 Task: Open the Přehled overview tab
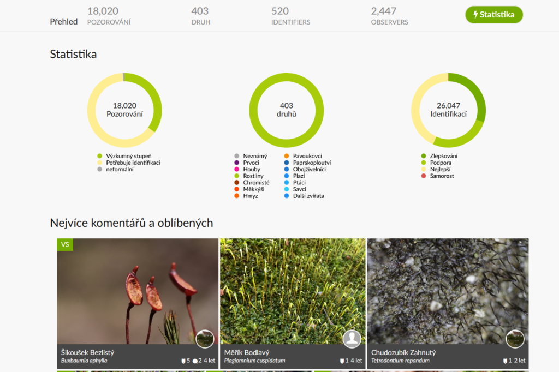pyautogui.click(x=63, y=22)
